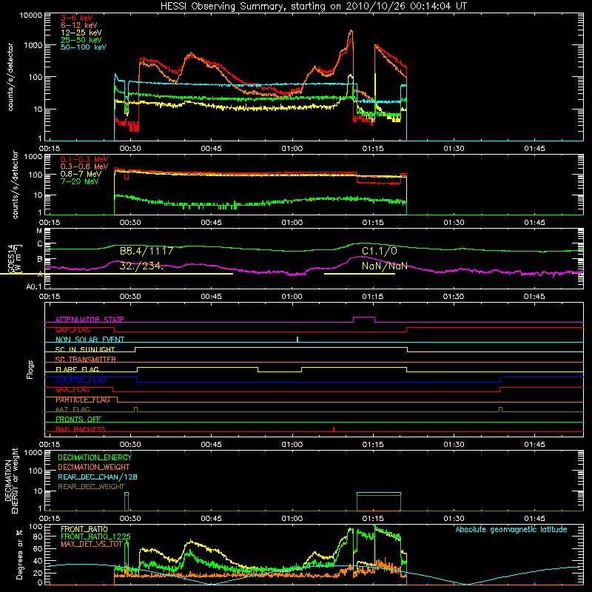Click the Flags axis title
Image resolution: width=592 pixels, height=592 pixels.
click(30, 369)
